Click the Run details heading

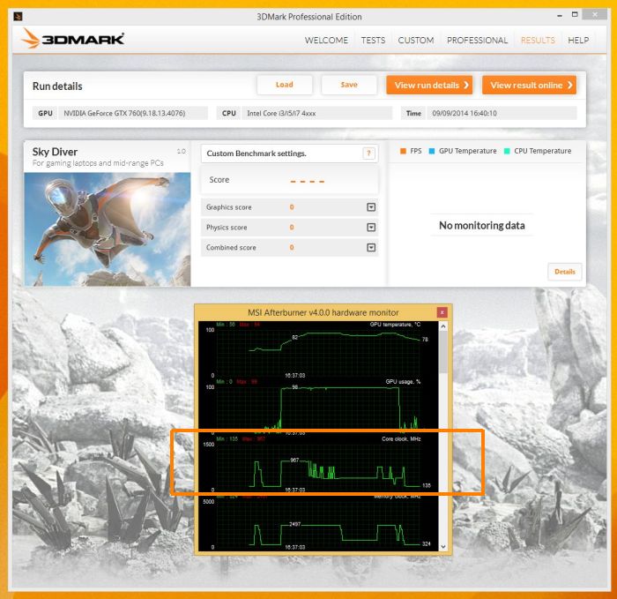pyautogui.click(x=57, y=86)
